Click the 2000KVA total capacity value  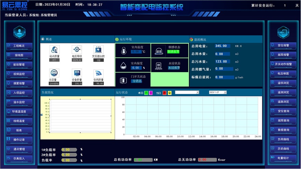tap(54, 83)
